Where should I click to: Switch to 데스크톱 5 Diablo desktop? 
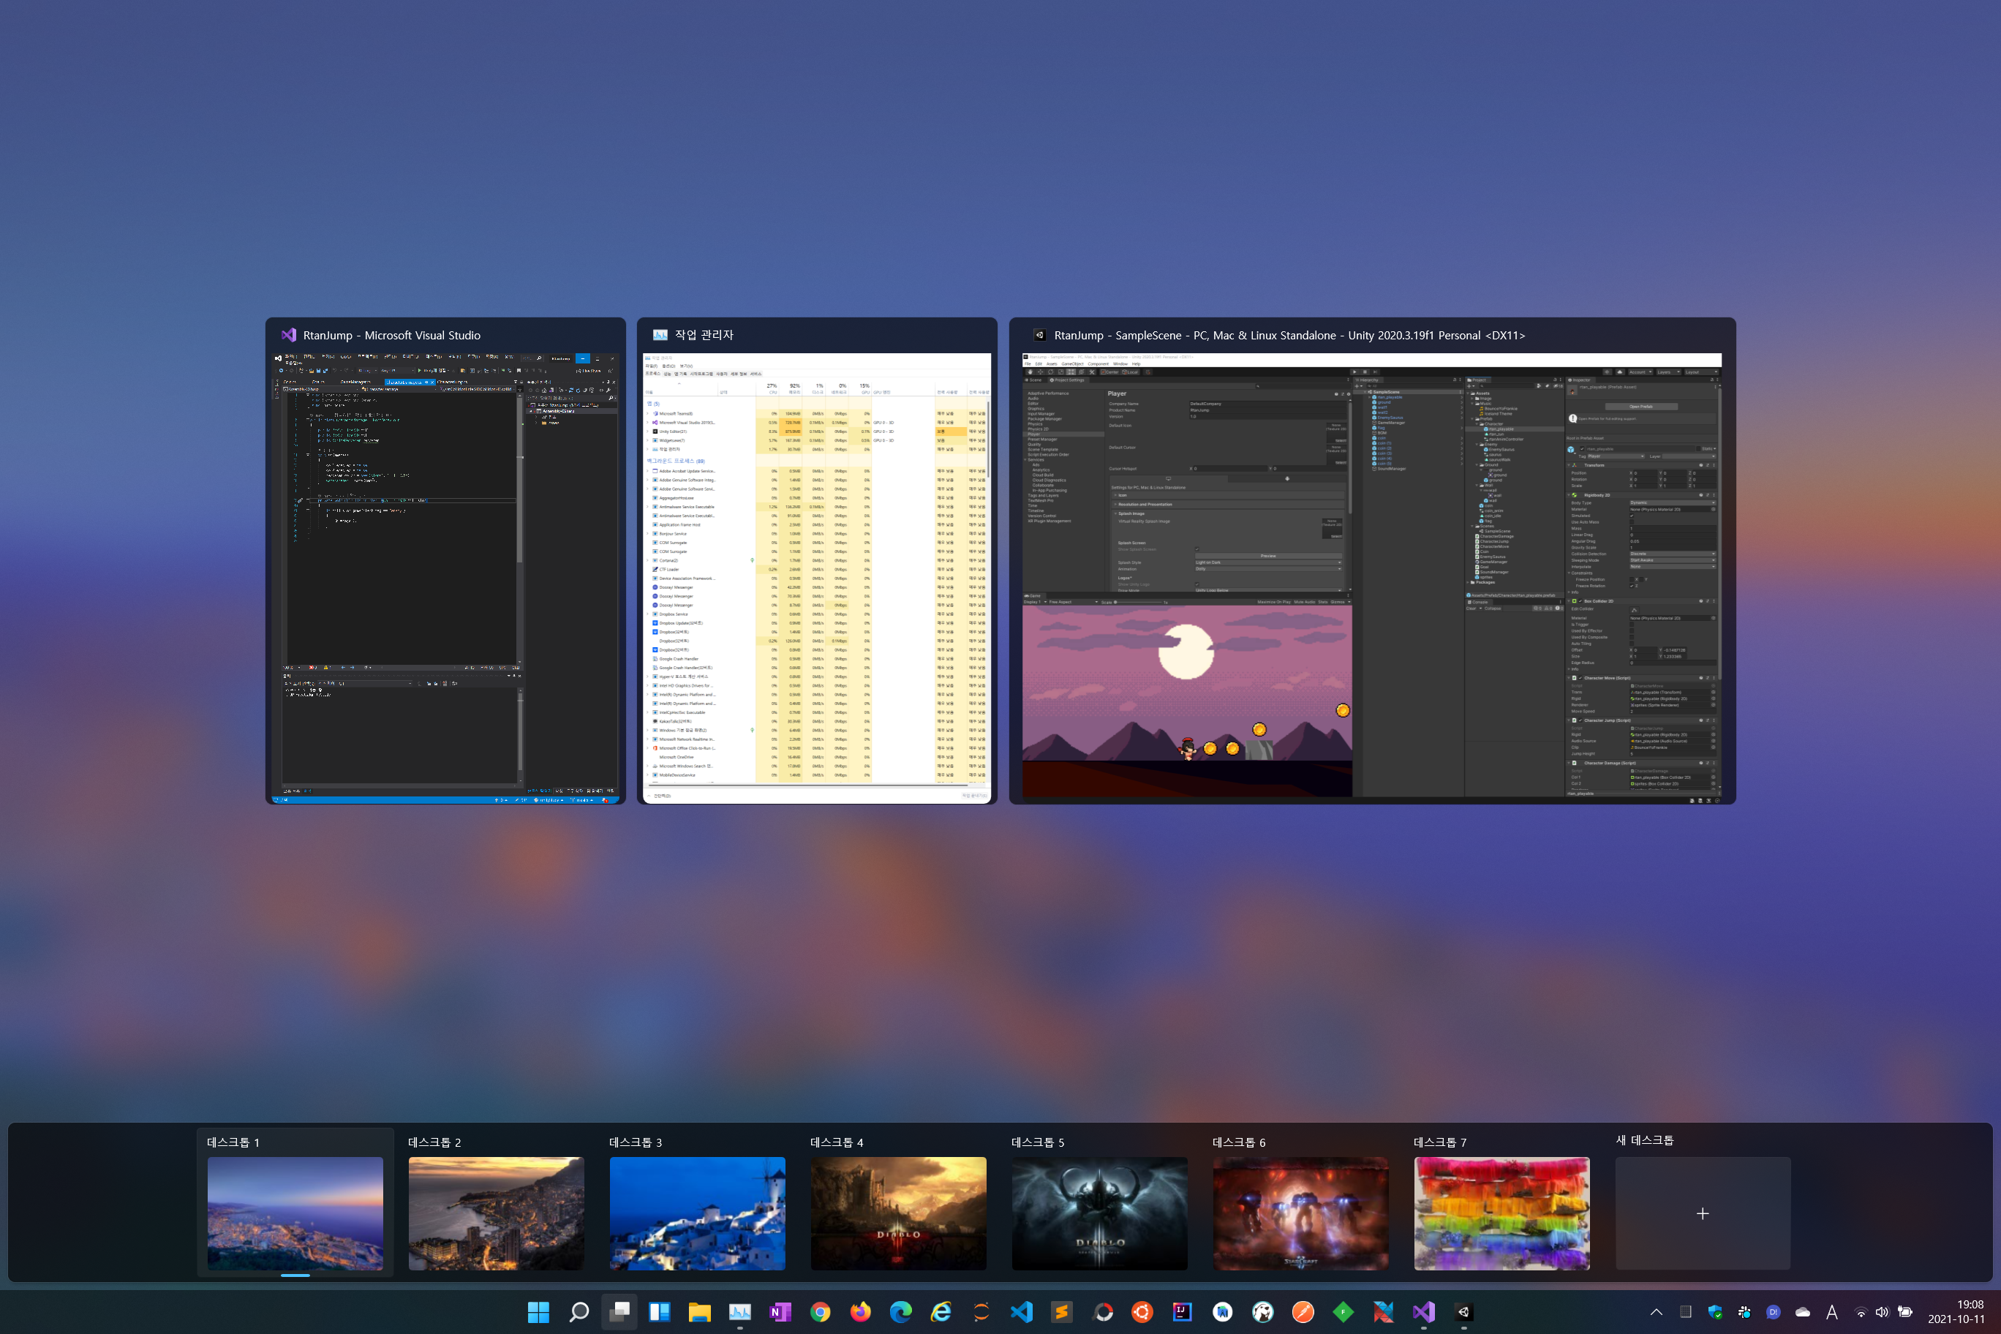[1099, 1213]
